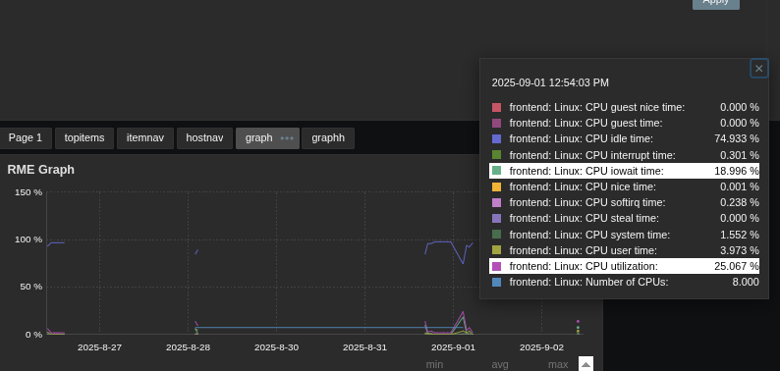
Task: Open the graph tab's three-dot actions menu
Action: click(287, 138)
